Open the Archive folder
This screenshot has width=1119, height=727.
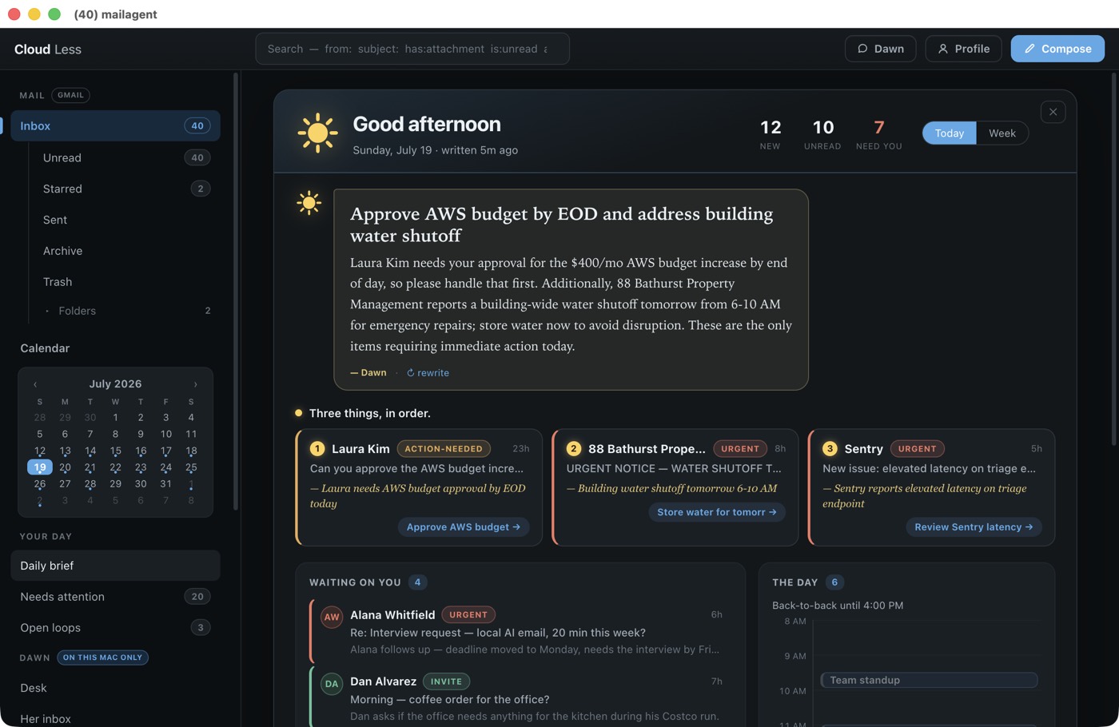coord(126,251)
